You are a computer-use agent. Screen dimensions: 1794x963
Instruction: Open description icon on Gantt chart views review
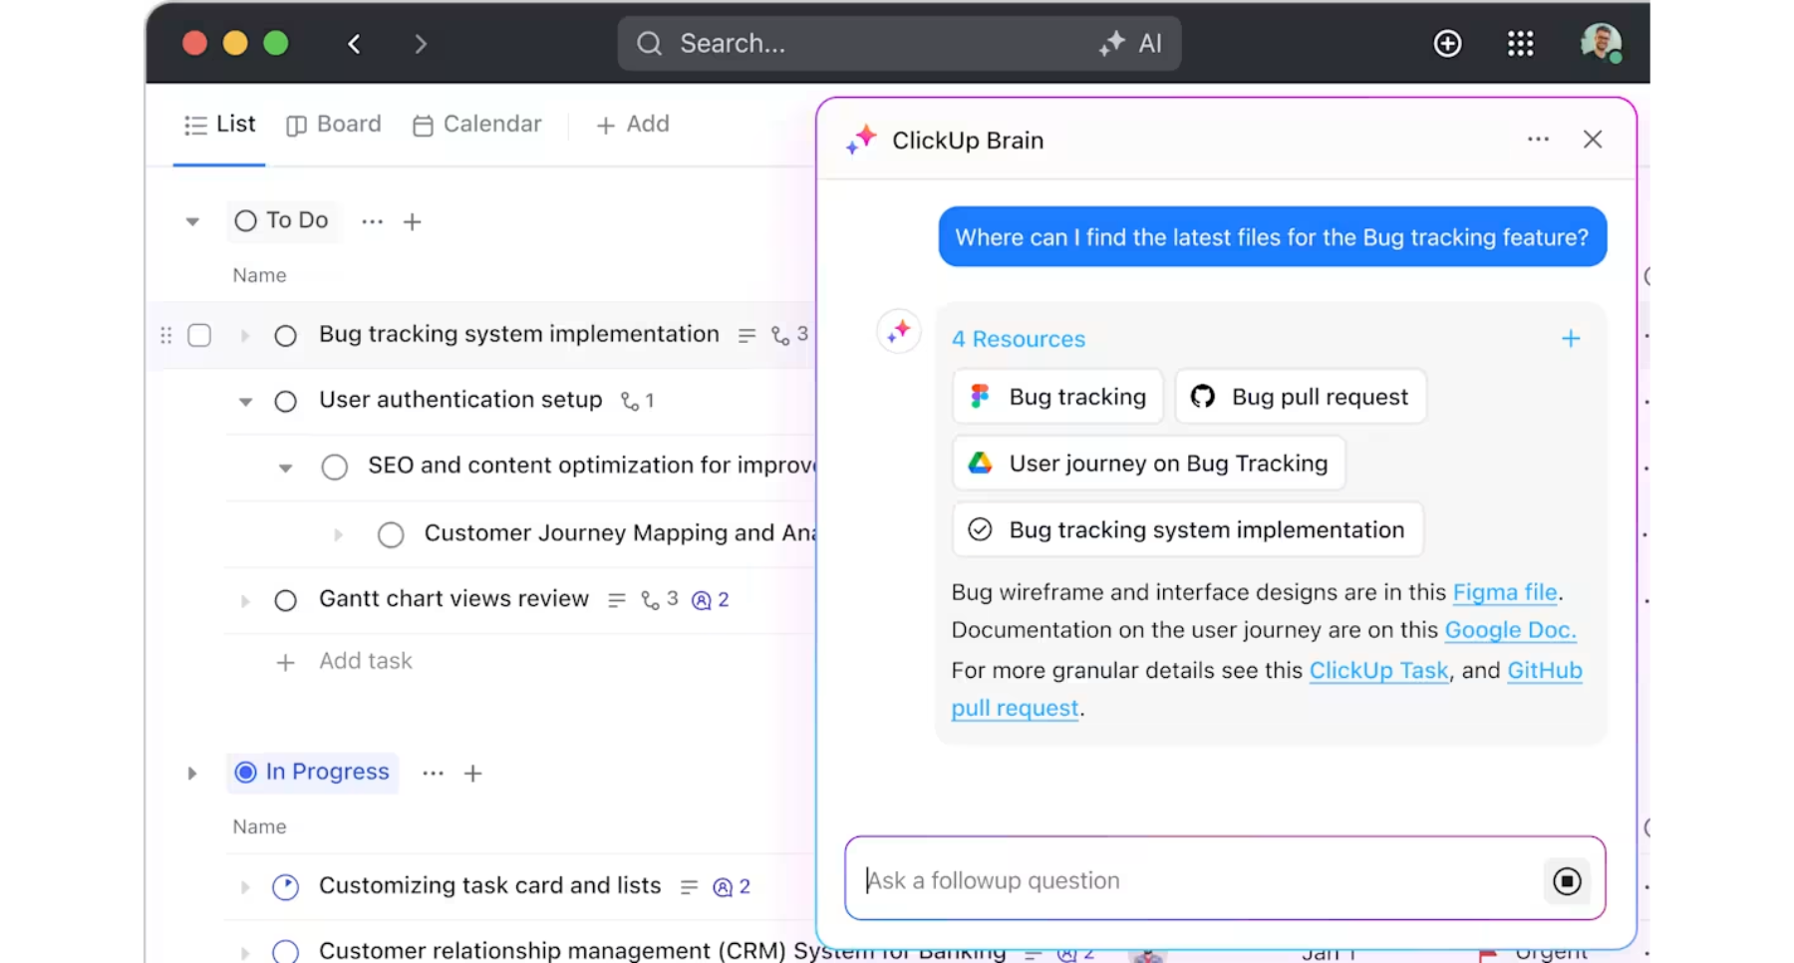[617, 600]
